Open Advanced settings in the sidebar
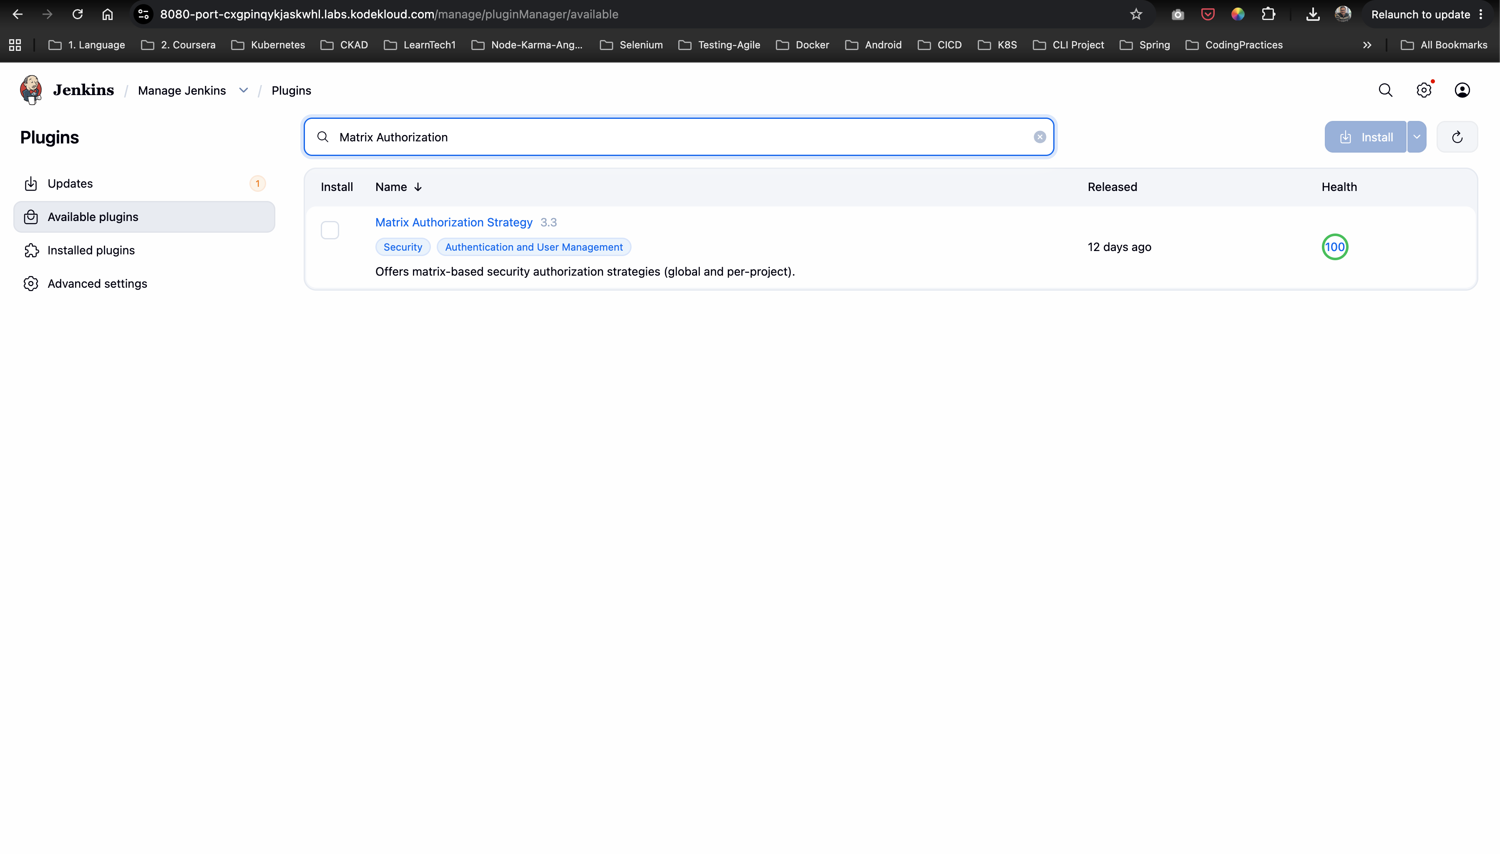The height and width of the screenshot is (854, 1500). pyautogui.click(x=144, y=284)
